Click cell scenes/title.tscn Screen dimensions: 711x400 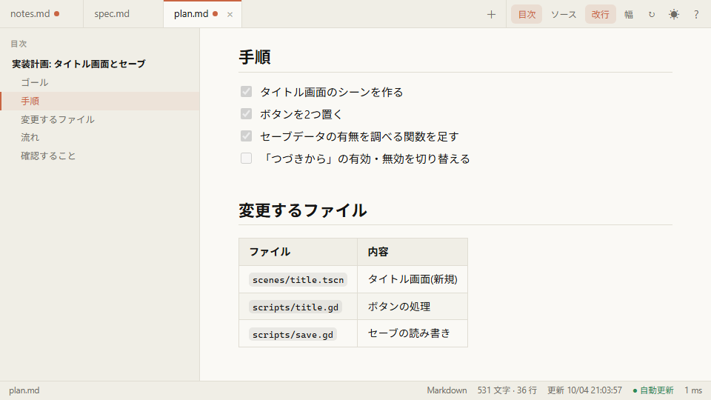(x=298, y=280)
